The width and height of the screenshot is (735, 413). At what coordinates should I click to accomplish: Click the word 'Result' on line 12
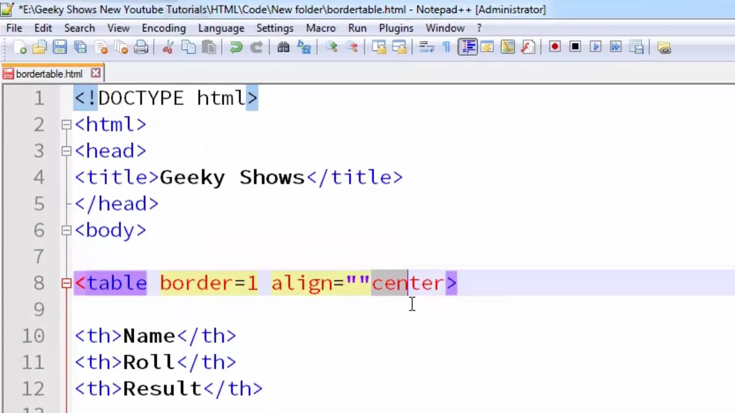click(163, 388)
